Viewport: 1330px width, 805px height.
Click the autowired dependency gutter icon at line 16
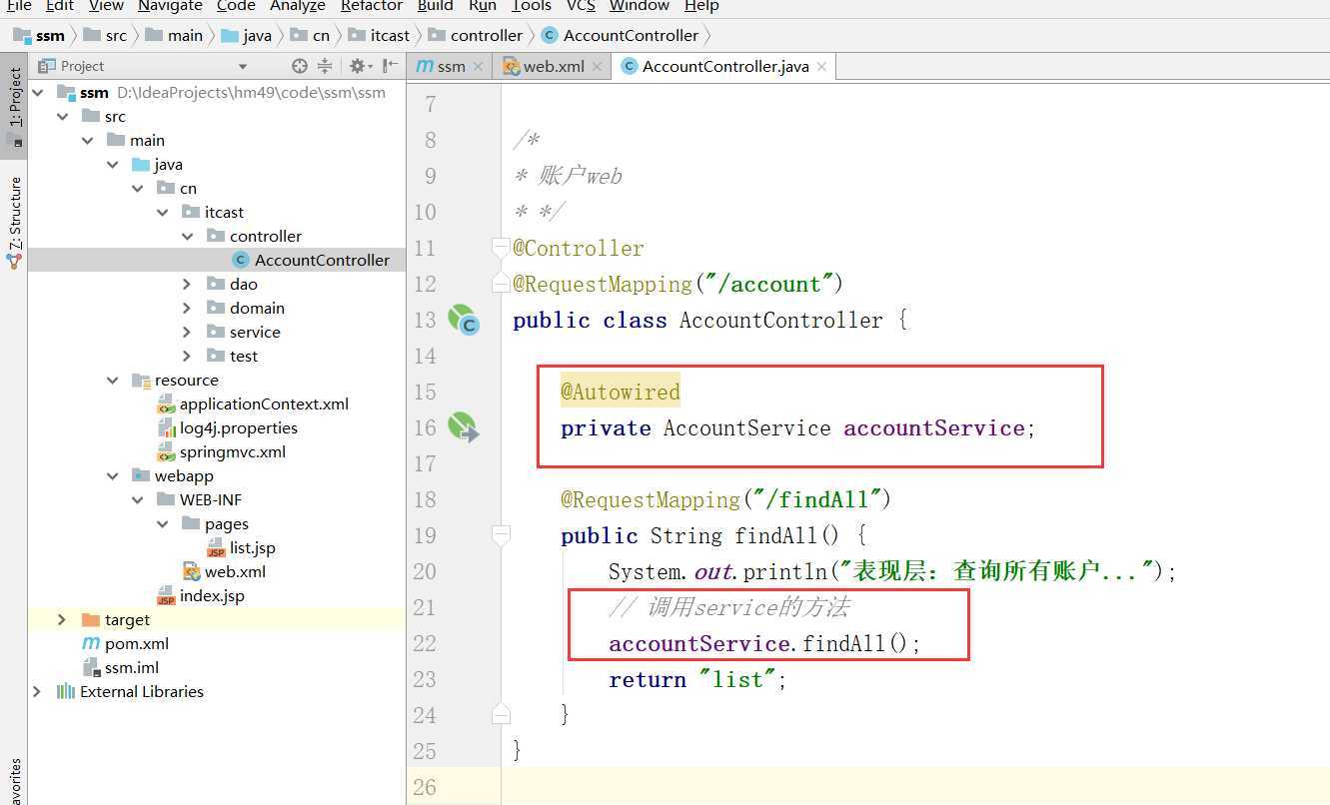(x=463, y=427)
